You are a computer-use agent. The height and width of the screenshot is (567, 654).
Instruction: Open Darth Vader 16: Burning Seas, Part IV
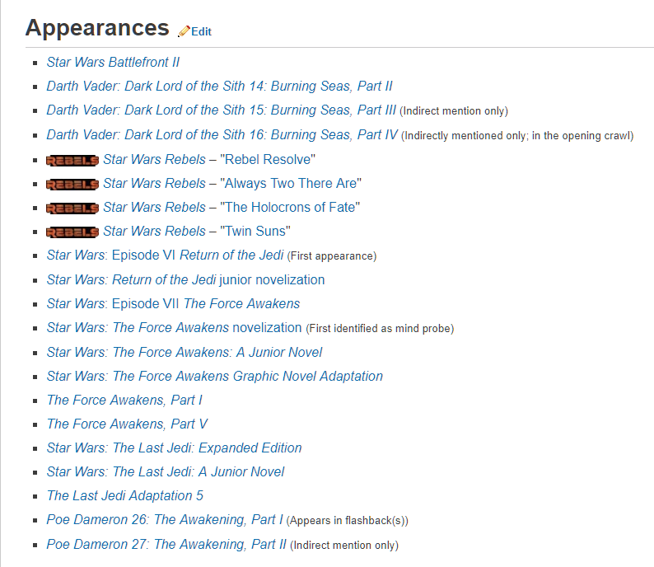pos(222,135)
